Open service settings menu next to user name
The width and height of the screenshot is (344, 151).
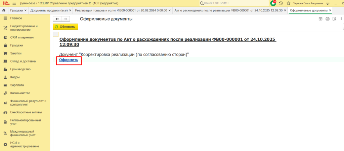click(328, 3)
